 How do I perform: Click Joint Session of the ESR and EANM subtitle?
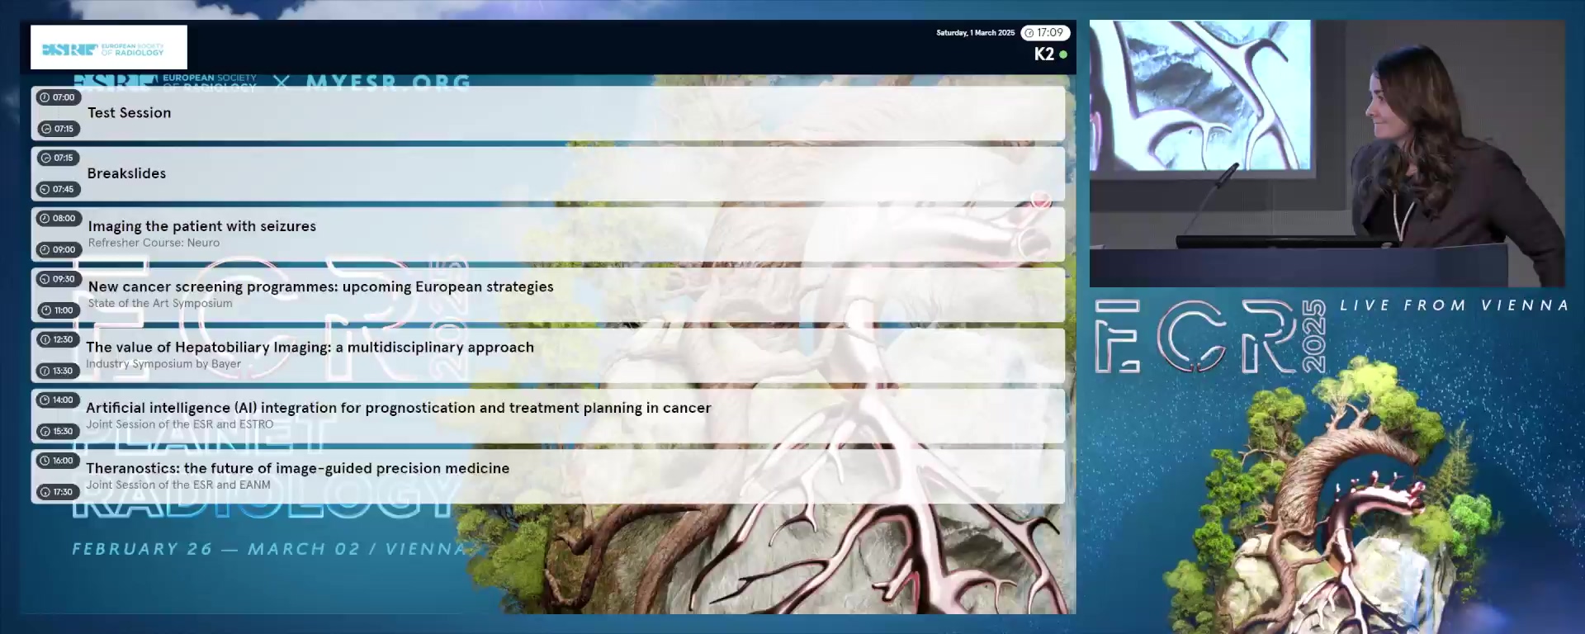pyautogui.click(x=178, y=485)
